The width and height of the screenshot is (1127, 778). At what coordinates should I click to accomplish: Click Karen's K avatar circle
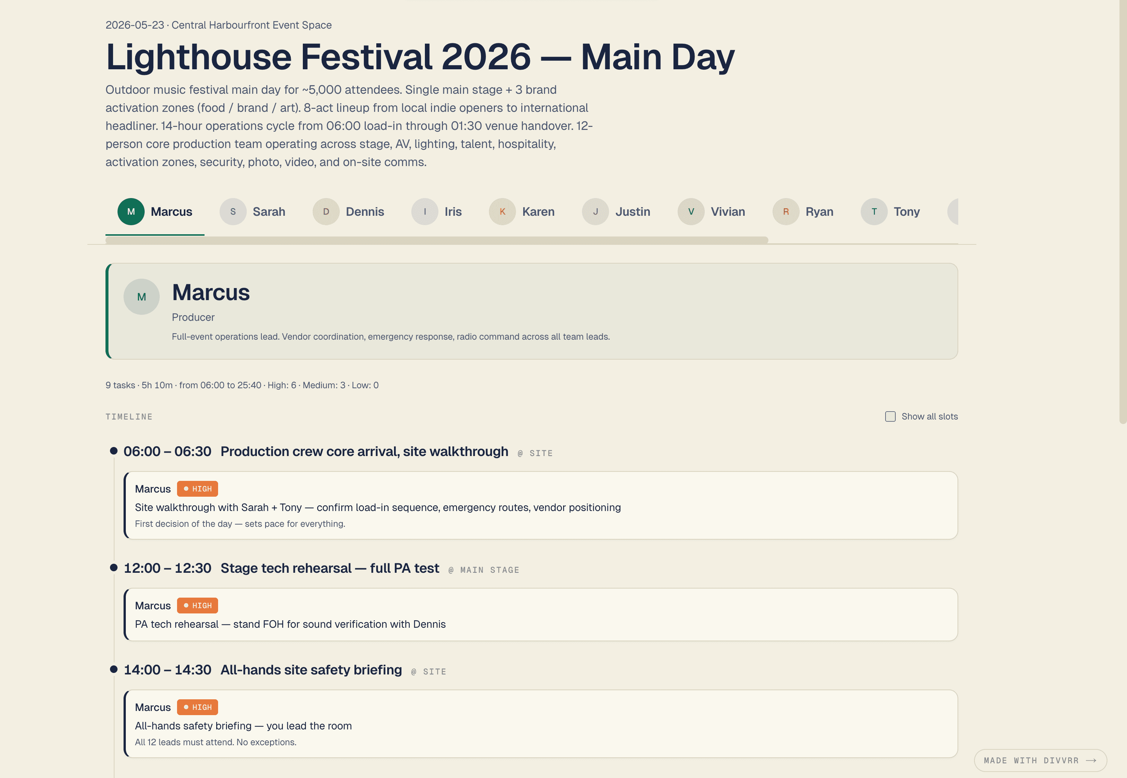[x=502, y=212]
